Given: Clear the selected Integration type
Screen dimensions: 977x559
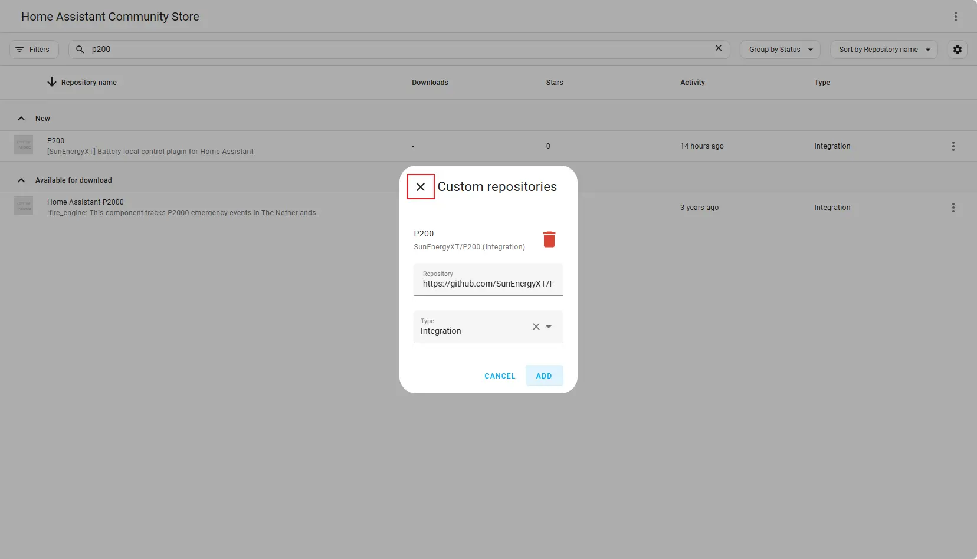Looking at the screenshot, I should coord(536,327).
